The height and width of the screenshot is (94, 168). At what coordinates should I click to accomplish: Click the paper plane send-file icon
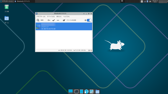(64, 20)
